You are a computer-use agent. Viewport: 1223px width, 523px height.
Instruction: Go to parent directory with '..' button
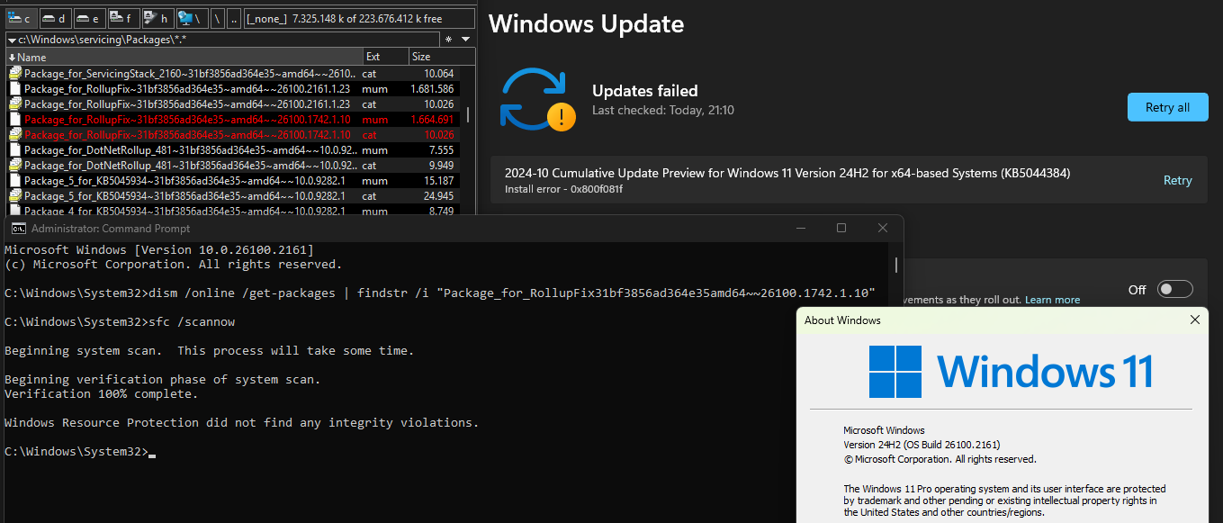234,18
